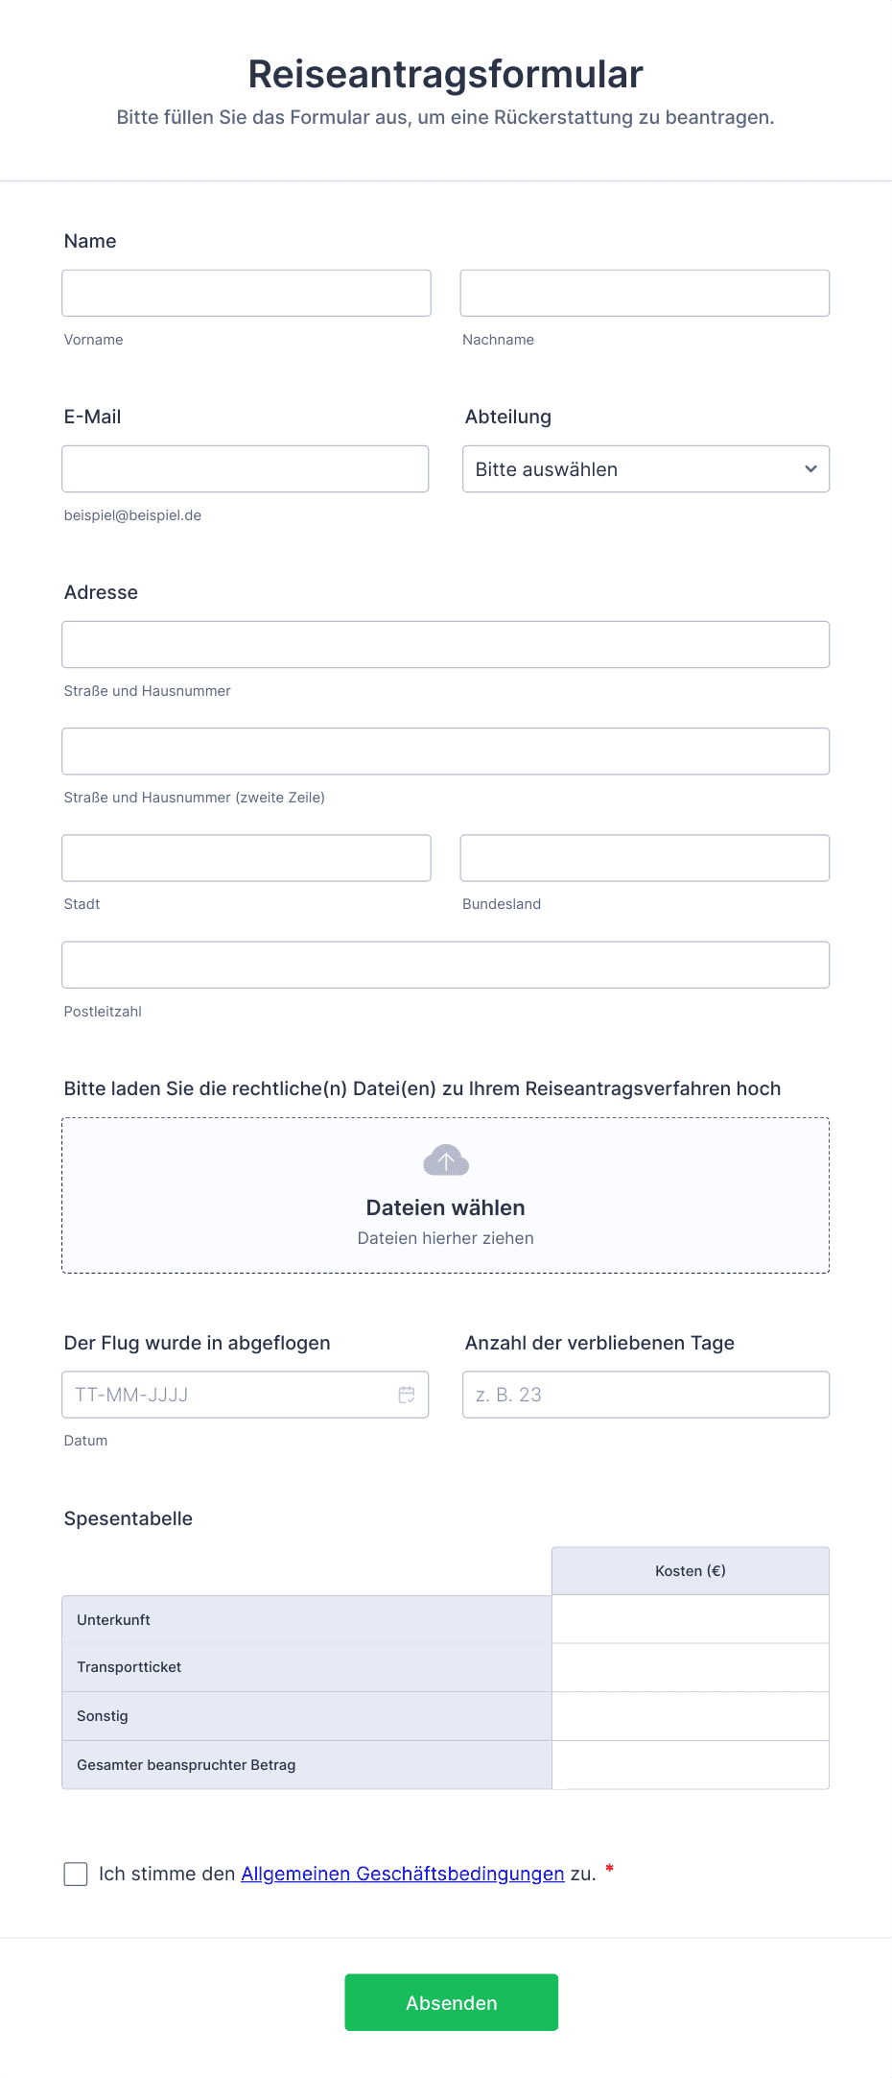Click the Postleitzahl input field
892x2078 pixels.
[445, 965]
